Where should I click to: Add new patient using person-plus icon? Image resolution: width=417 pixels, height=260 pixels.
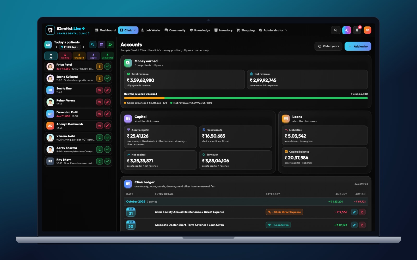click(110, 45)
